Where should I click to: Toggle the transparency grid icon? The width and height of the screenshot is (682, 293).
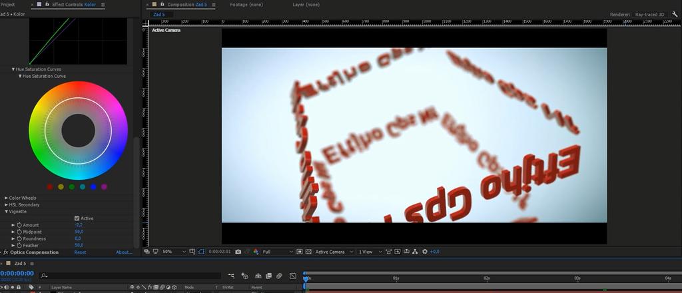click(308, 252)
